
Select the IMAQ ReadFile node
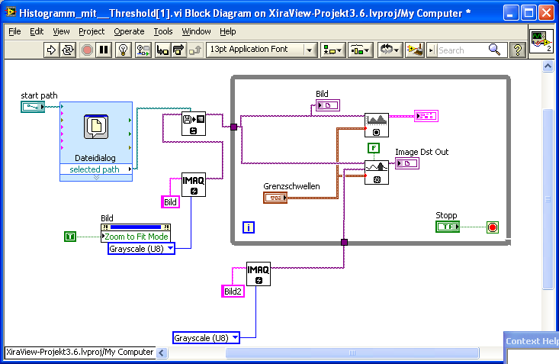(x=194, y=124)
